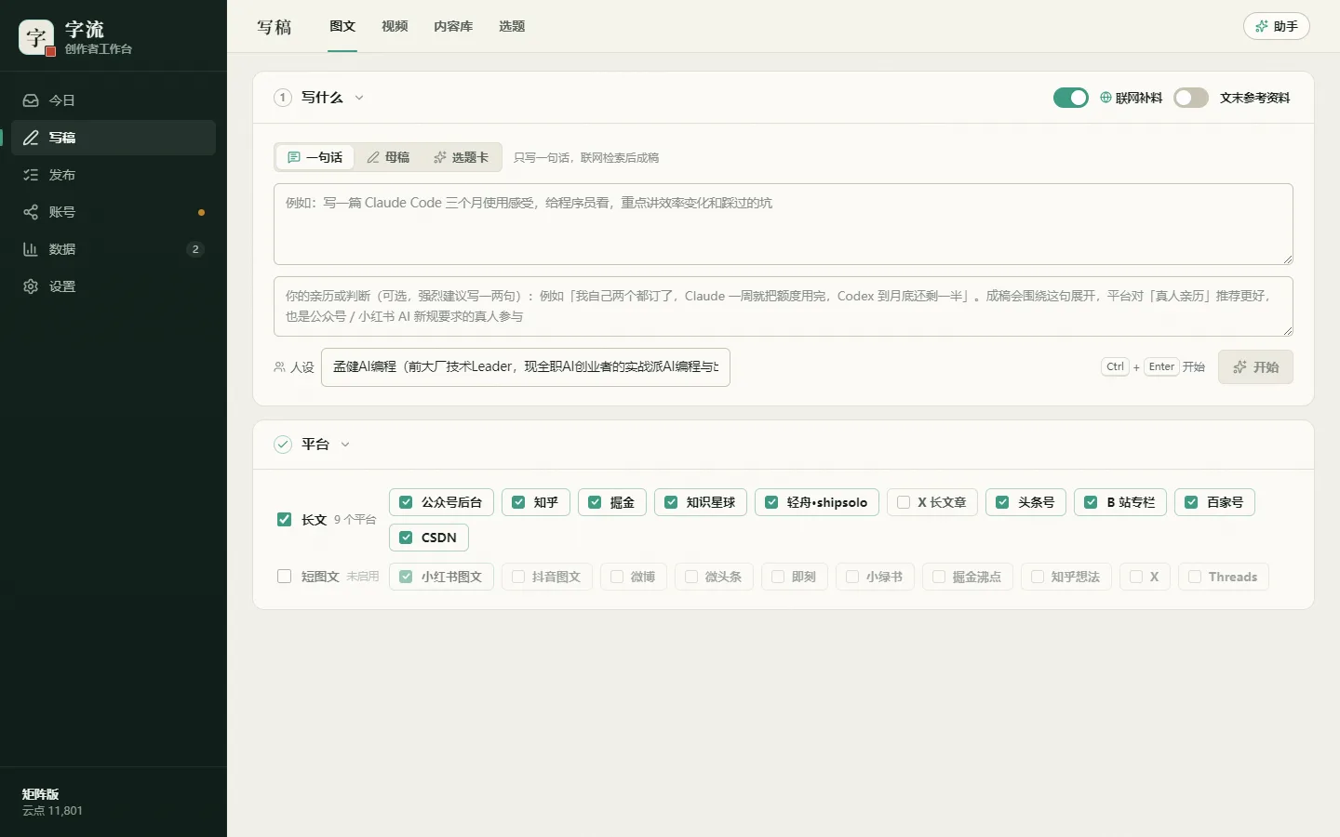This screenshot has height=837, width=1340.
Task: Click the 开始 button
Action: tap(1255, 367)
